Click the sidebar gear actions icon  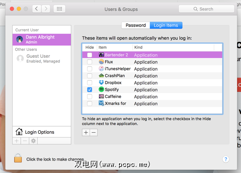pyautogui.click(x=33, y=141)
